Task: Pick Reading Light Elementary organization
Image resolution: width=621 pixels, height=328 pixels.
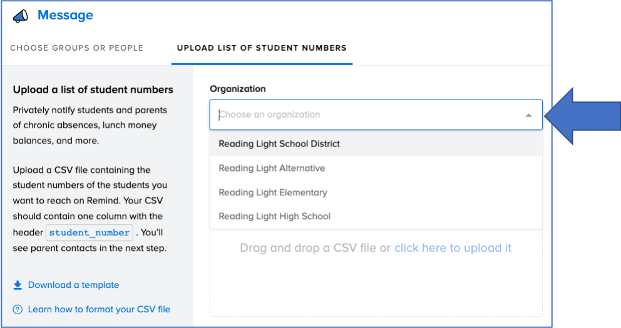Action: click(376, 193)
